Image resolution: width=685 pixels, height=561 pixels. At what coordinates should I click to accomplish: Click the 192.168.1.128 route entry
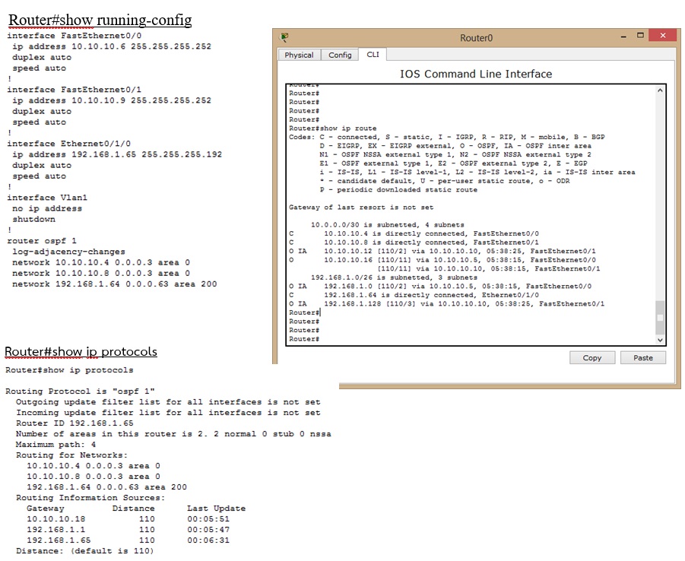coord(446,303)
